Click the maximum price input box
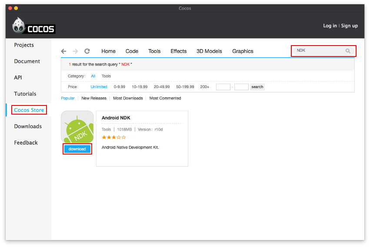The height and width of the screenshot is (247, 370). click(x=241, y=87)
